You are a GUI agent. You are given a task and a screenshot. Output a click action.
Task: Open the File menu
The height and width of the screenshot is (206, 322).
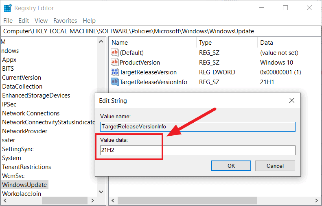coord(8,21)
